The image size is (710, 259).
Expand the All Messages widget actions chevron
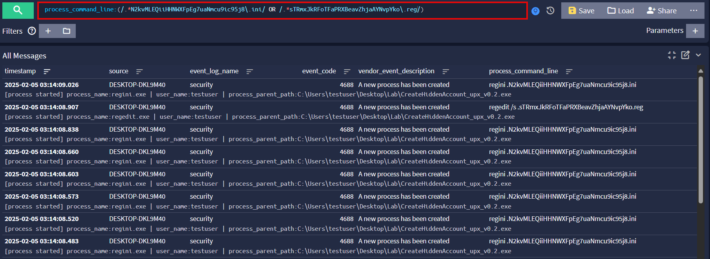tap(698, 55)
